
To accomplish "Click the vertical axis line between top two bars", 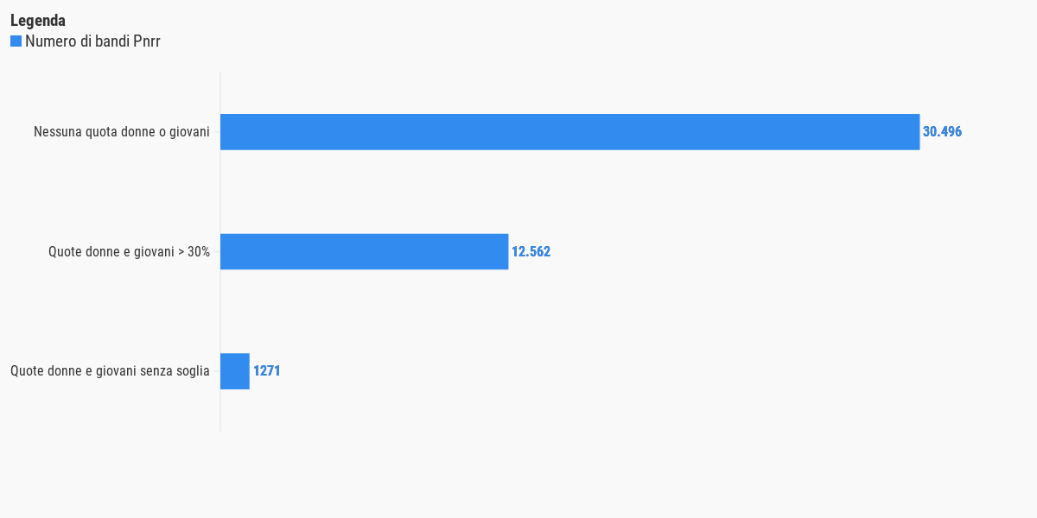I will pyautogui.click(x=220, y=192).
